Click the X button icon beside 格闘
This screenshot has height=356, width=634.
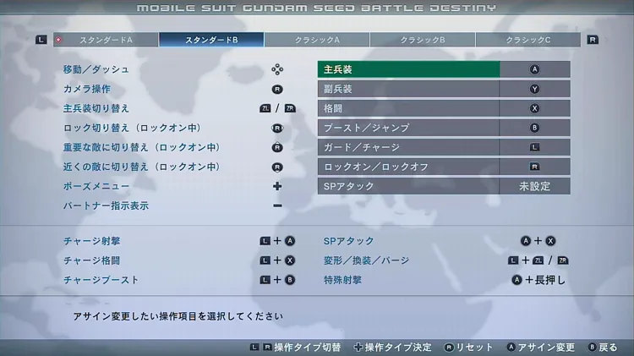(x=534, y=108)
